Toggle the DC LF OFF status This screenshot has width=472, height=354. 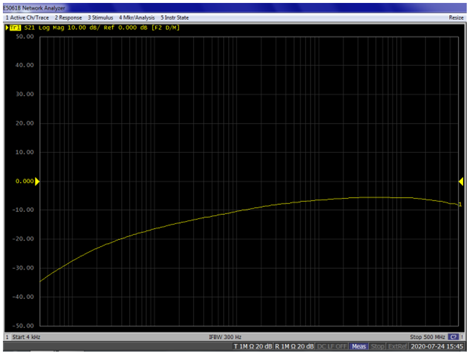click(x=332, y=346)
